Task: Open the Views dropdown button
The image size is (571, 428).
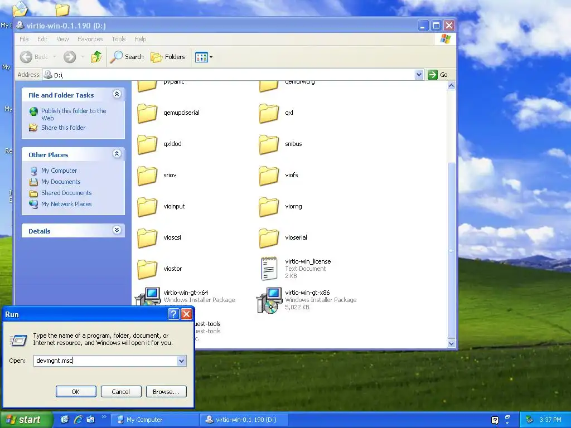Action: [x=204, y=57]
